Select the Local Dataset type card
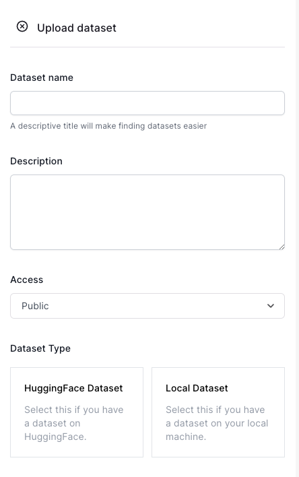This screenshot has height=477, width=299. click(218, 412)
